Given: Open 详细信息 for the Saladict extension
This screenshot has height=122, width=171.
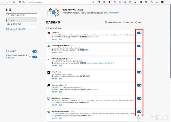Looking at the screenshot, I should pos(54,118).
